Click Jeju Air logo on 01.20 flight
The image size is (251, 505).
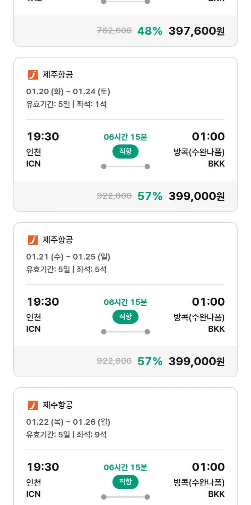[x=33, y=75]
